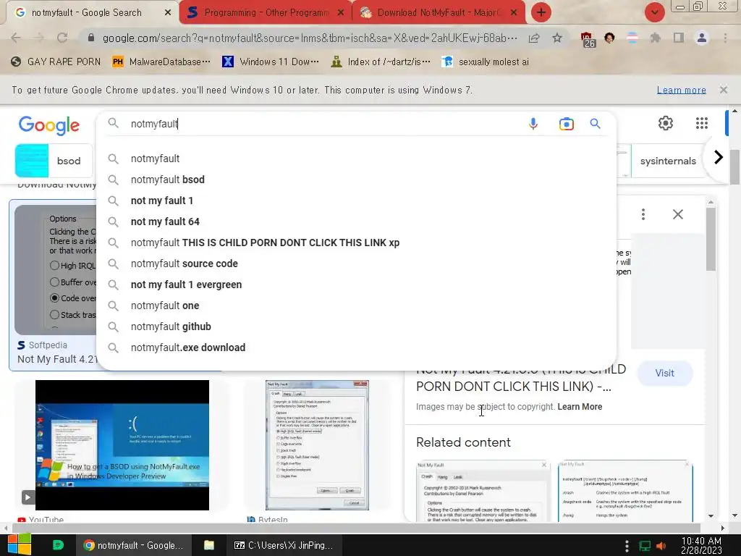Open a new browser tab
Viewport: 741px width, 556px height.
[541, 12]
